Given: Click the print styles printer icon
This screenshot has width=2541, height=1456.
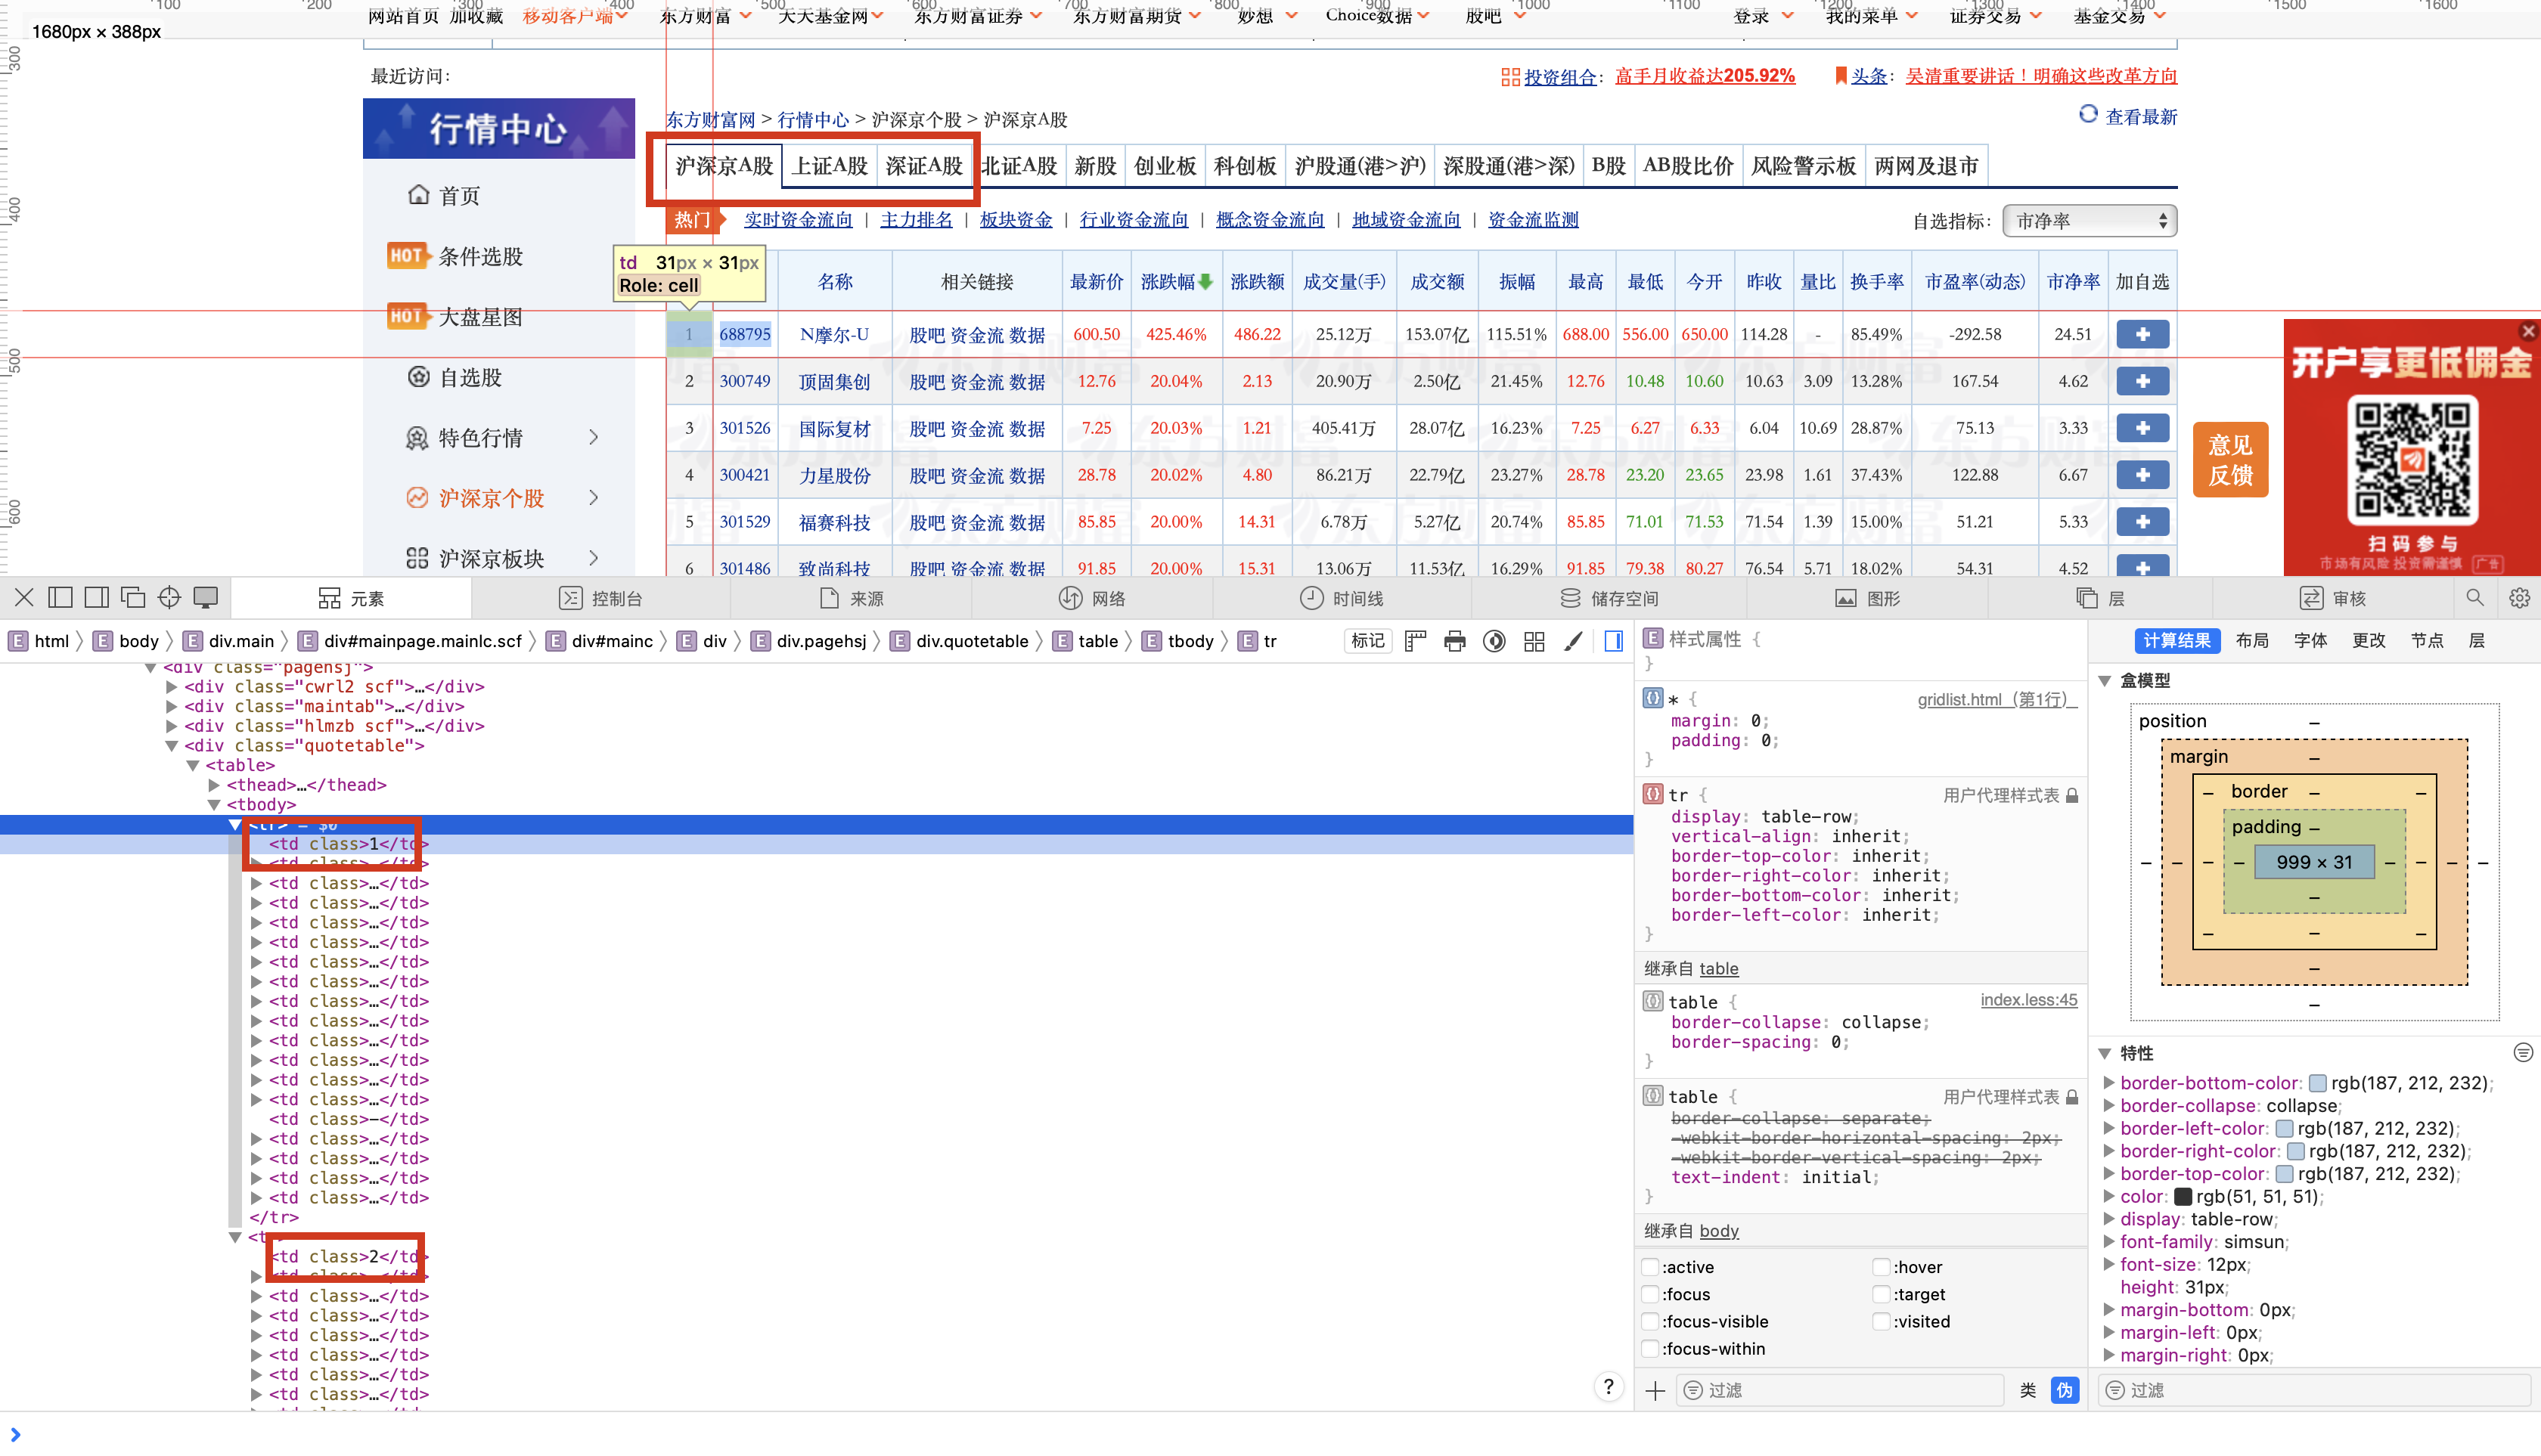Looking at the screenshot, I should [1454, 641].
